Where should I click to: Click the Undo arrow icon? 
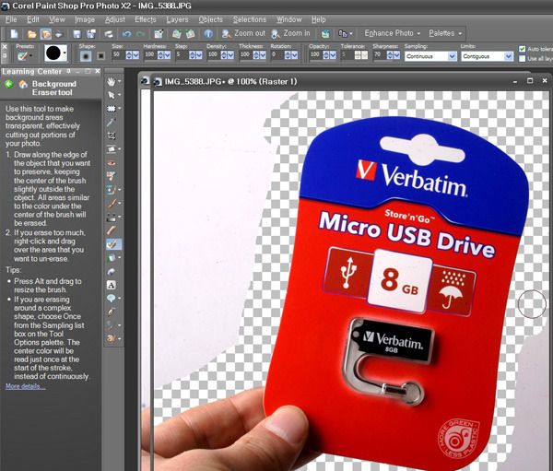click(126, 34)
